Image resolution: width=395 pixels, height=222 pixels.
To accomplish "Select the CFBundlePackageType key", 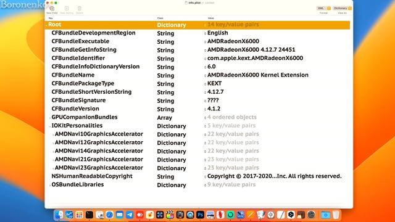I will (83, 83).
